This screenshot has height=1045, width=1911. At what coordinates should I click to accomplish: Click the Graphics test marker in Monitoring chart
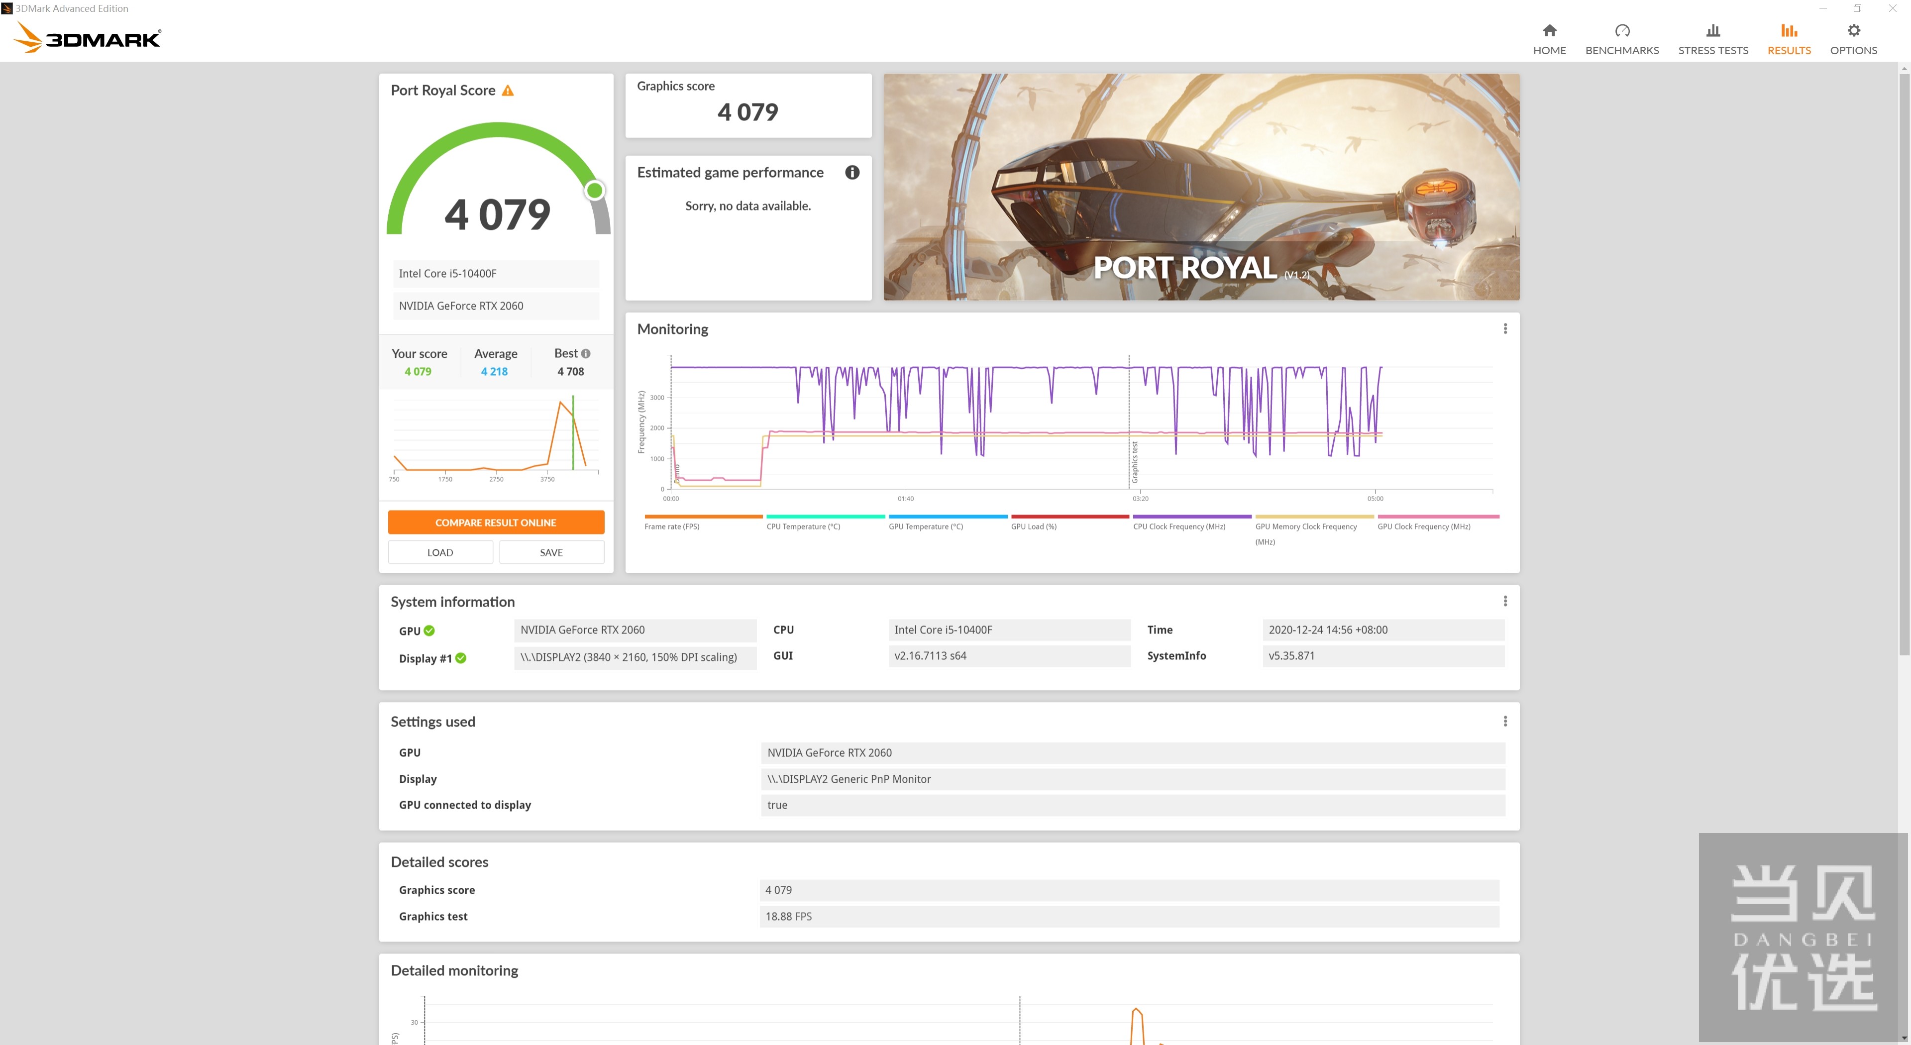coord(1134,463)
